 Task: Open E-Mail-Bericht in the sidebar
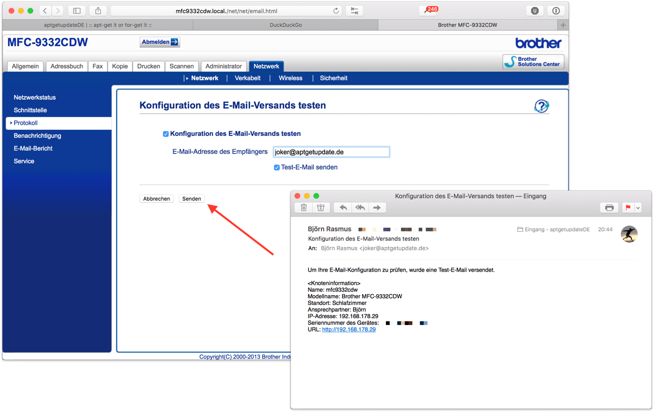(x=33, y=148)
